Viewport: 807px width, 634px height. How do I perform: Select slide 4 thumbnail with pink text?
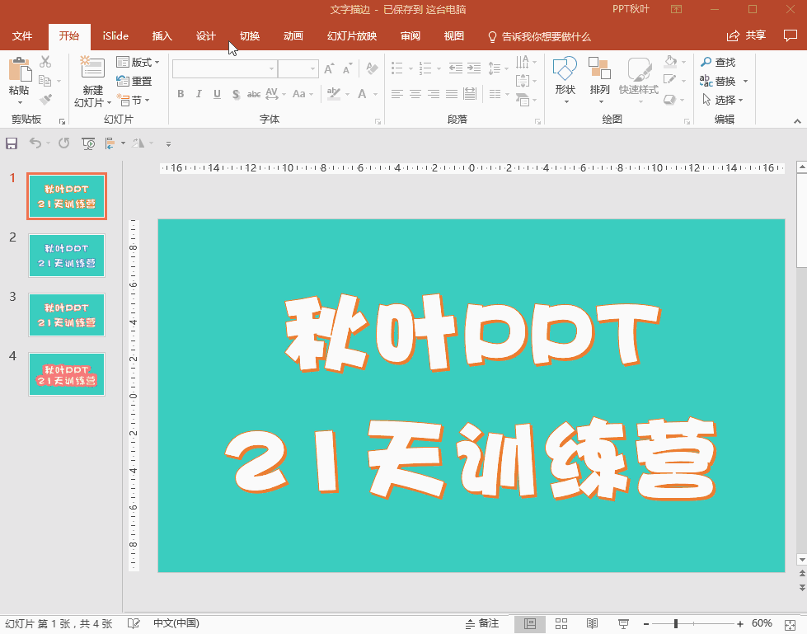67,374
